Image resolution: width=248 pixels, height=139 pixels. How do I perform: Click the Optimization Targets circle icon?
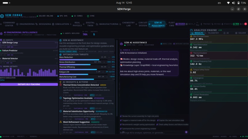[x=60, y=54]
